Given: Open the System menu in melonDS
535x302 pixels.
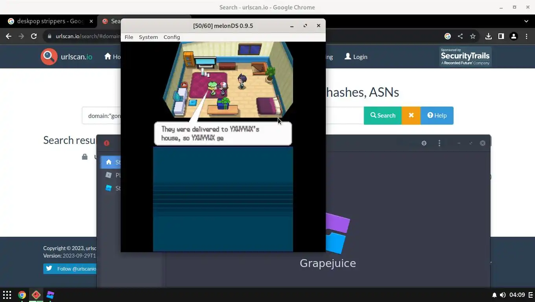Looking at the screenshot, I should click(148, 37).
